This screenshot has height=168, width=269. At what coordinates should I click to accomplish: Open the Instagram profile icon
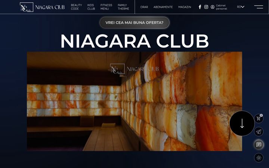point(206,7)
